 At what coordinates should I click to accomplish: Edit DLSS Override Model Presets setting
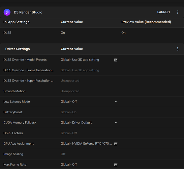[x=116, y=60]
